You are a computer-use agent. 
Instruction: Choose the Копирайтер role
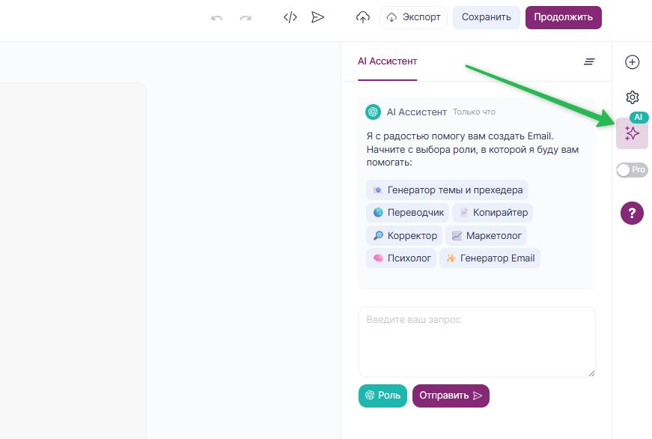click(x=493, y=213)
